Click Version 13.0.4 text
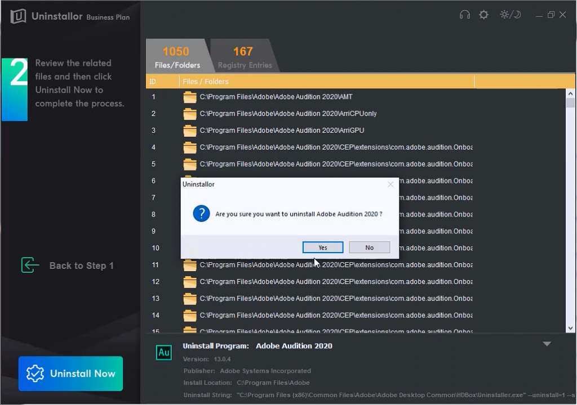The image size is (577, 405). (x=207, y=359)
